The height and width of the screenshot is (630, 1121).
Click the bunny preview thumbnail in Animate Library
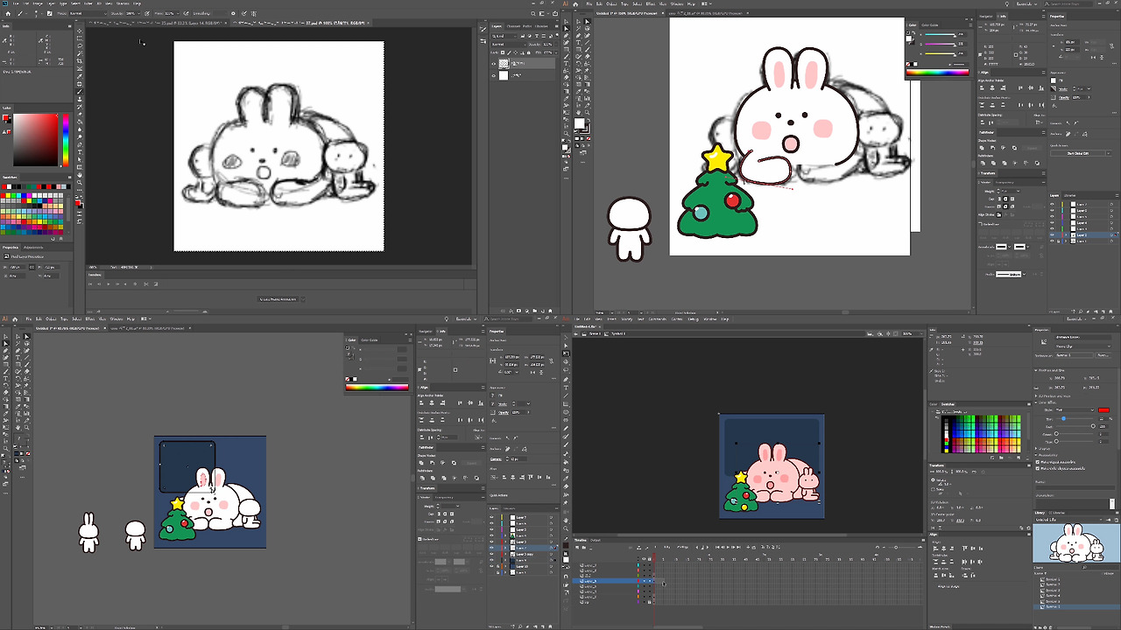pyautogui.click(x=1076, y=542)
